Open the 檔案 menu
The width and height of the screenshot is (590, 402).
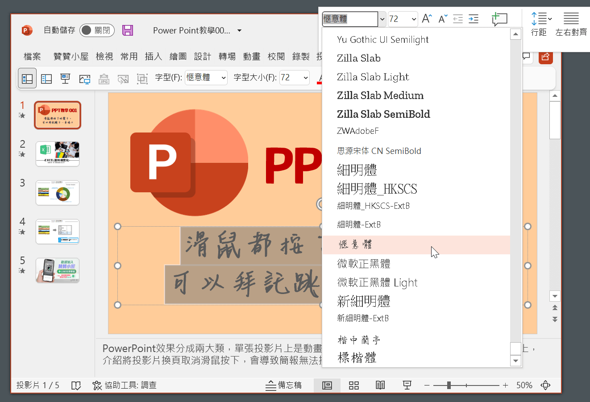(x=32, y=56)
